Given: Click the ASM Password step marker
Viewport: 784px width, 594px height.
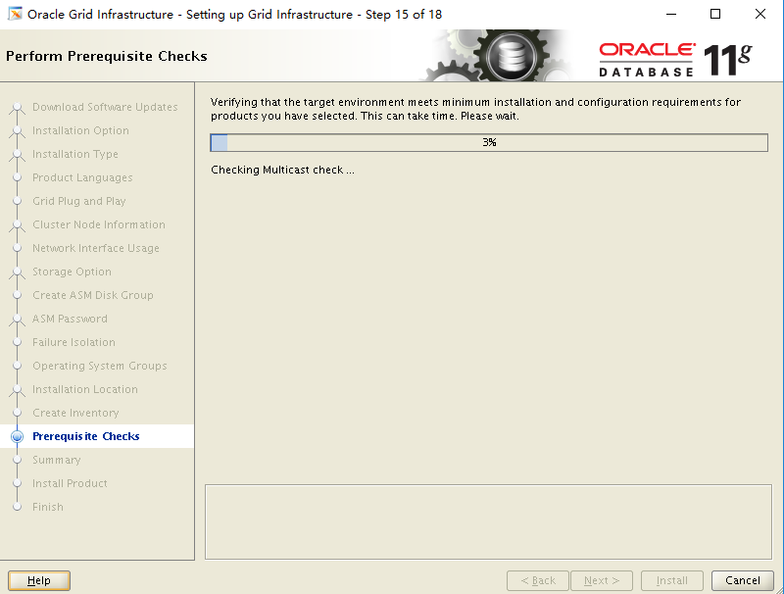Looking at the screenshot, I should point(17,319).
